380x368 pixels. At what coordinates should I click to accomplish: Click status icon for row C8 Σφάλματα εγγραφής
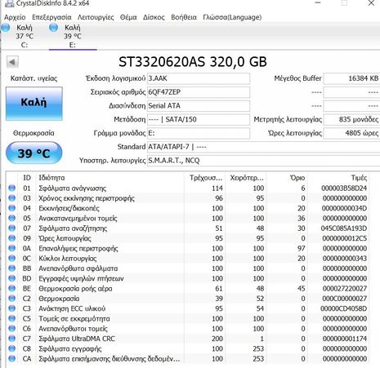pyautogui.click(x=11, y=348)
